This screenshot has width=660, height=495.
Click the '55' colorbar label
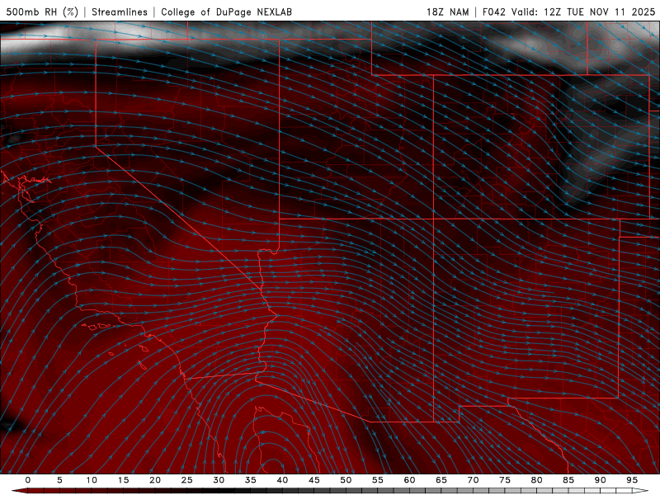point(378,480)
